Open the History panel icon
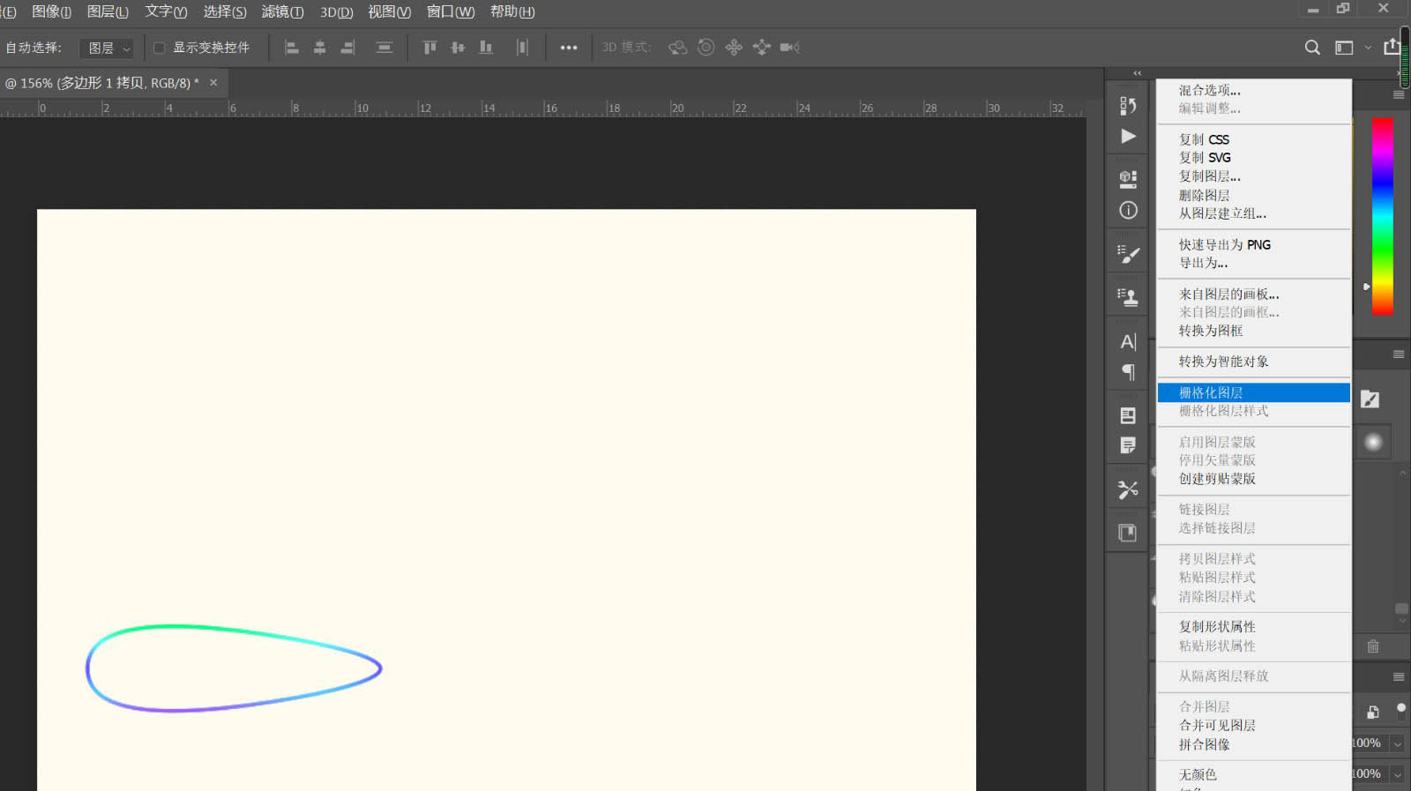This screenshot has height=791, width=1411. [x=1128, y=106]
